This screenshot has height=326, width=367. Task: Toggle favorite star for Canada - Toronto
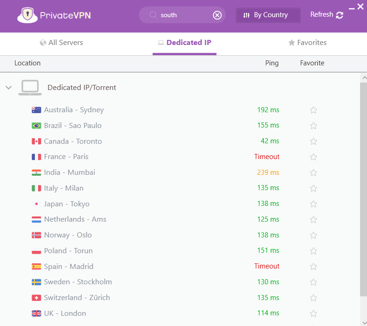[314, 141]
